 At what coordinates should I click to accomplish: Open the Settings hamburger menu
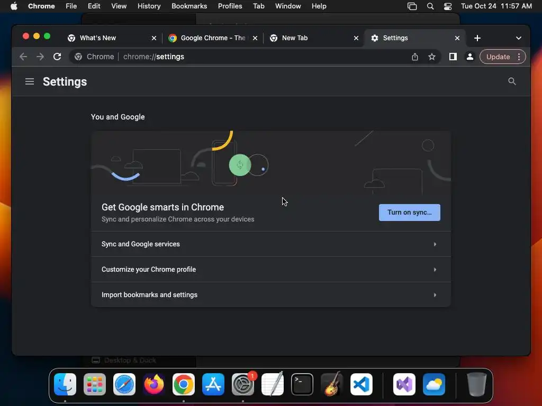pyautogui.click(x=30, y=81)
